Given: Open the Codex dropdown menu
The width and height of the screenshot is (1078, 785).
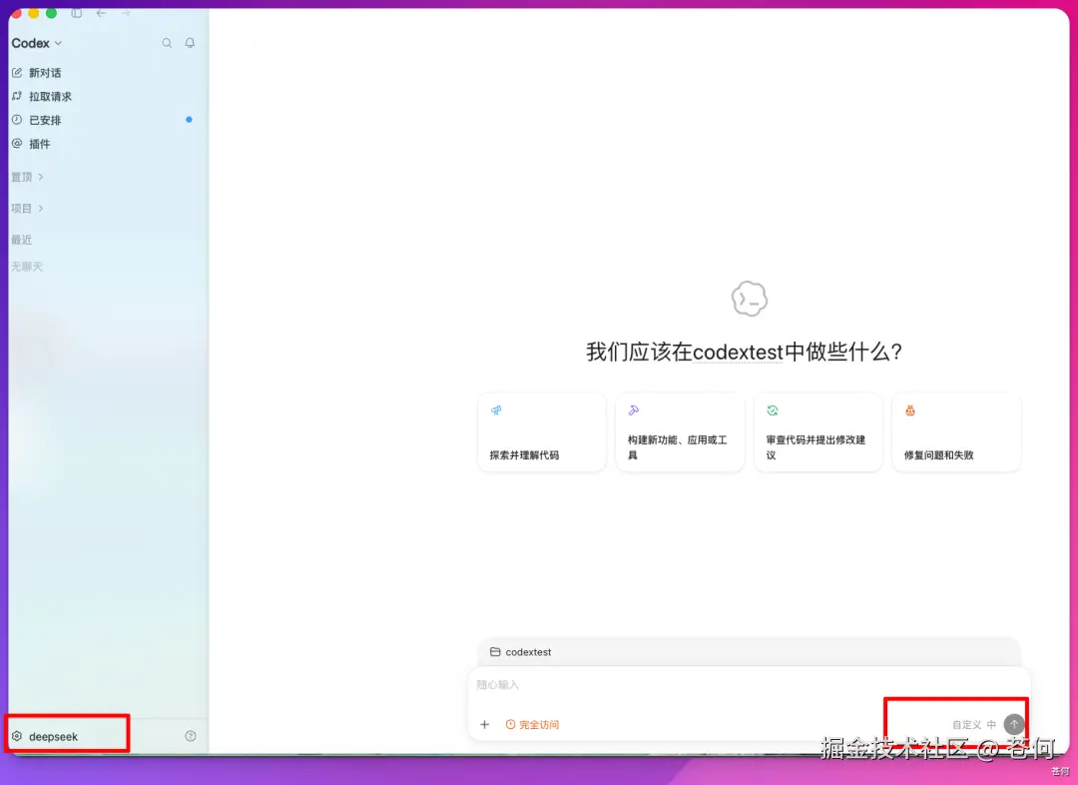Looking at the screenshot, I should (x=37, y=43).
